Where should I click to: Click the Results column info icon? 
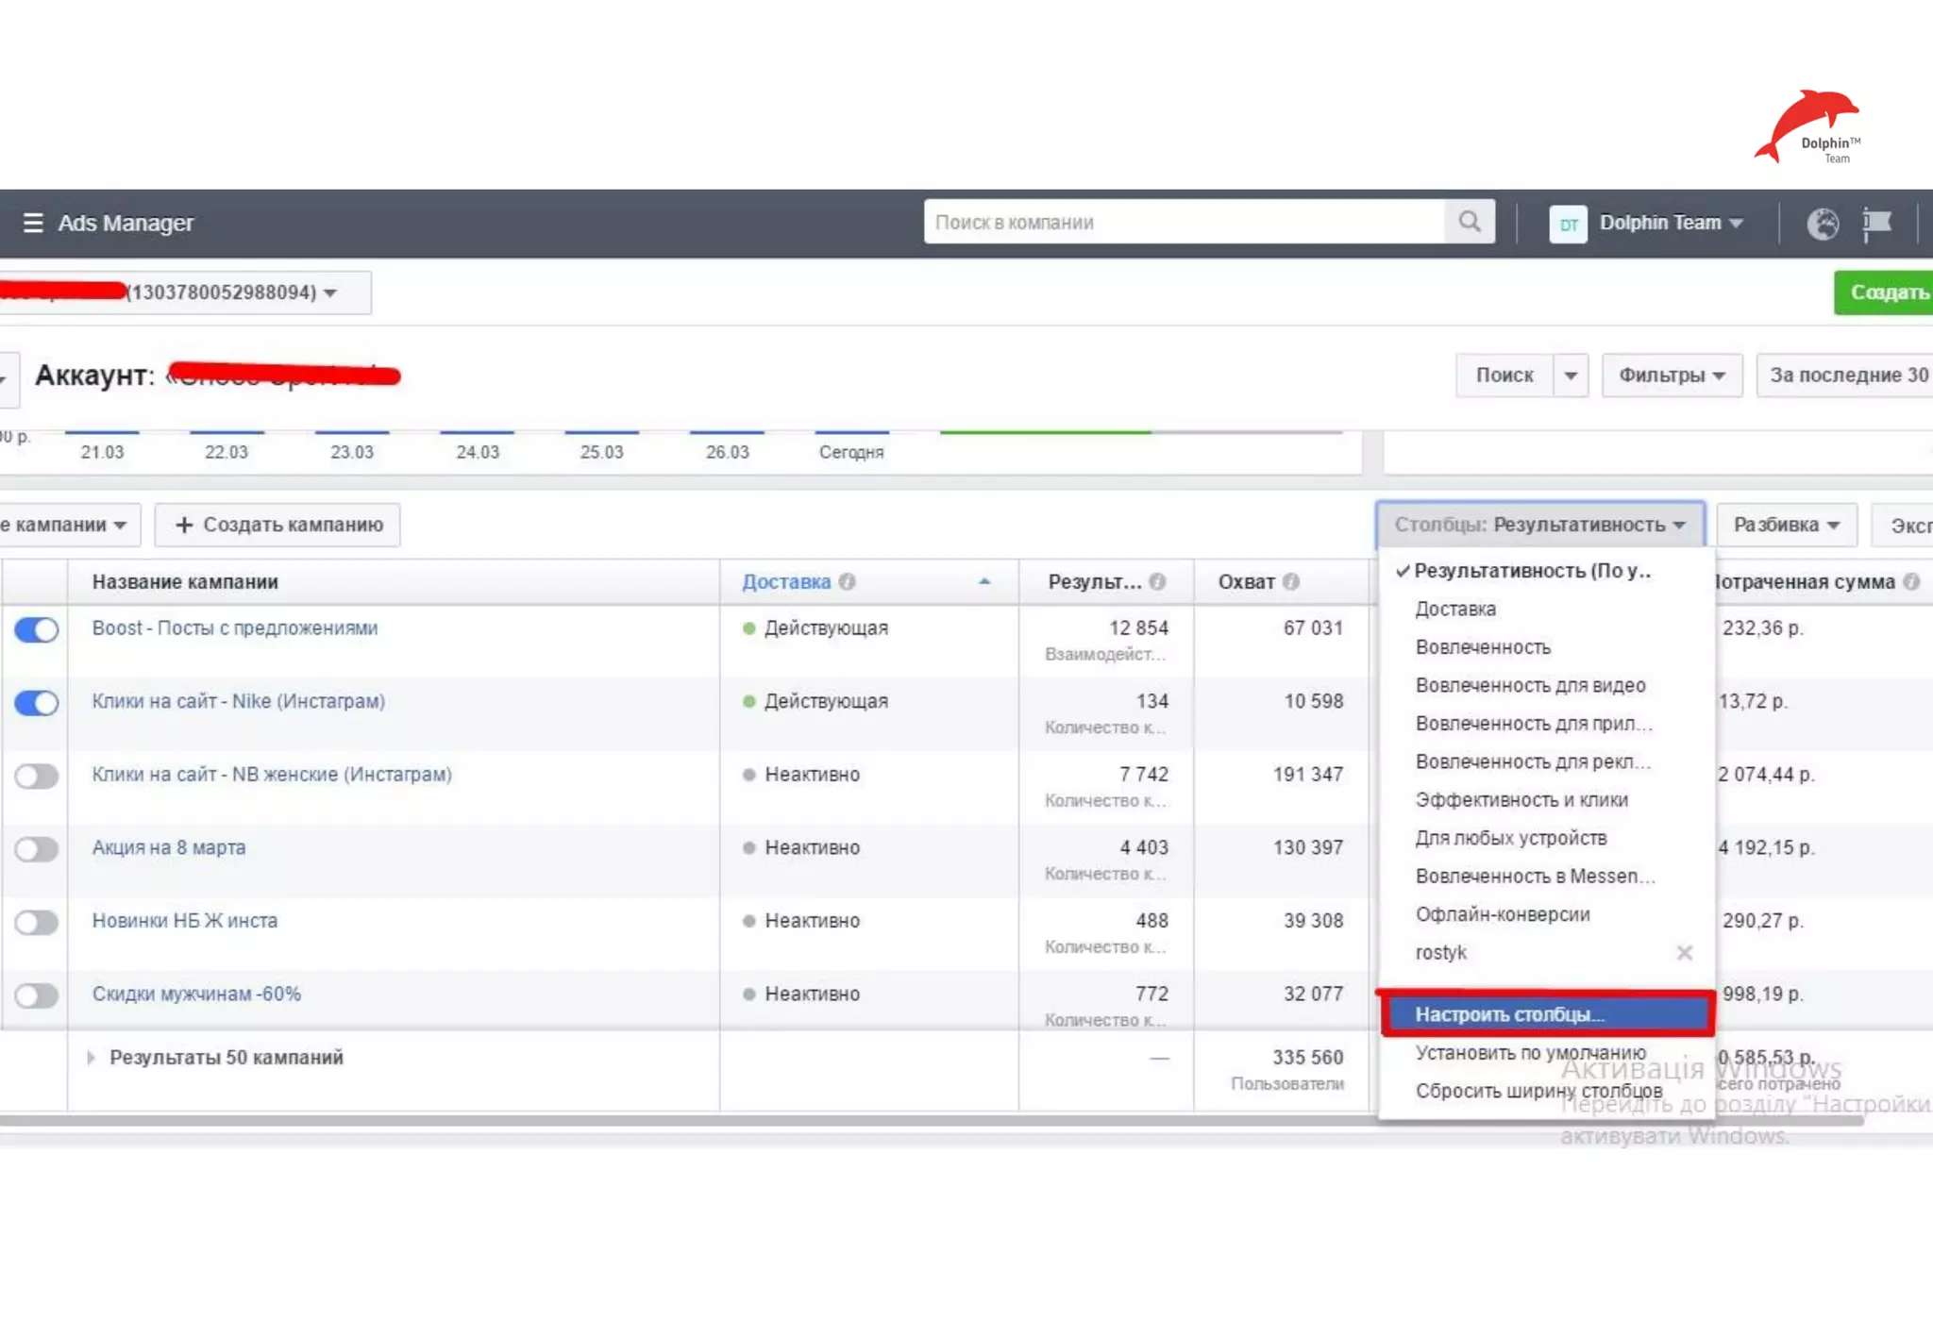(x=1157, y=582)
